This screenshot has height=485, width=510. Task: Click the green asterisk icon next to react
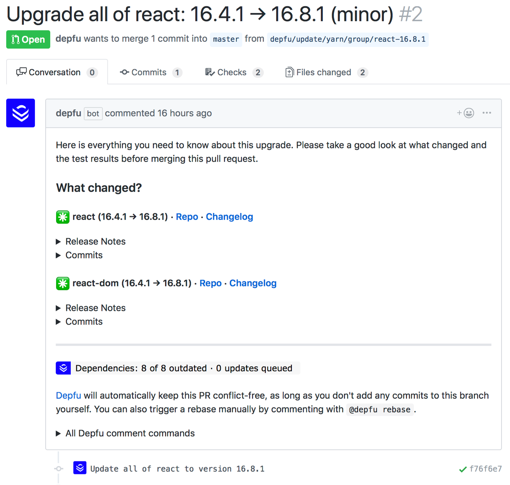63,217
